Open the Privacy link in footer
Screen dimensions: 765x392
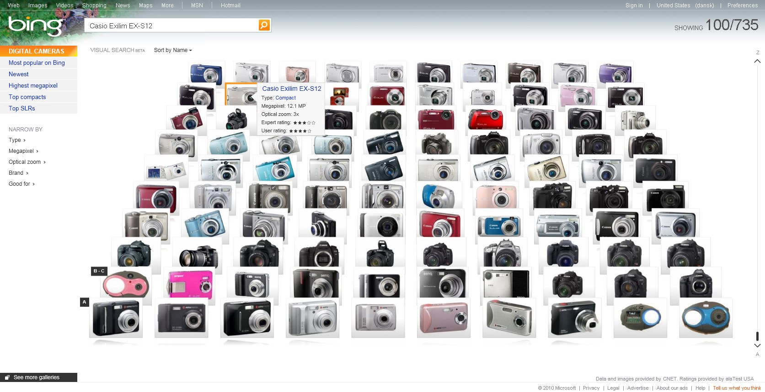click(x=591, y=388)
